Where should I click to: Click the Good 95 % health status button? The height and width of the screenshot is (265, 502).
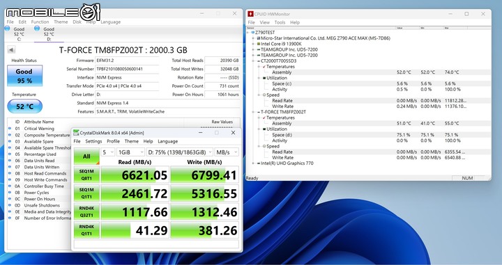pyautogui.click(x=24, y=76)
